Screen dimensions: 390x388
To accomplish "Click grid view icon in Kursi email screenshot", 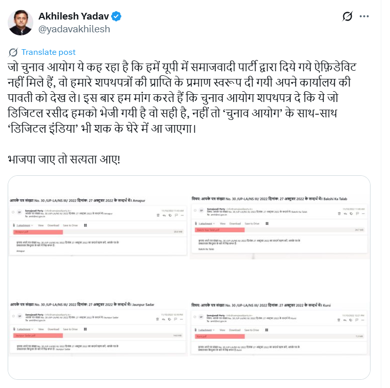I will coord(266,330).
